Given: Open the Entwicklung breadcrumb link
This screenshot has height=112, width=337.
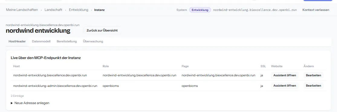Looking at the screenshot, I should (79, 10).
